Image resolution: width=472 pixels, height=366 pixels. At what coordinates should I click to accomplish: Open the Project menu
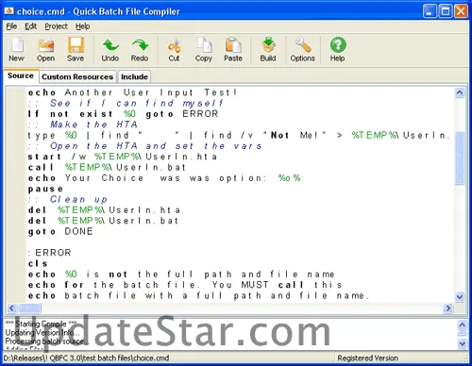tap(56, 26)
